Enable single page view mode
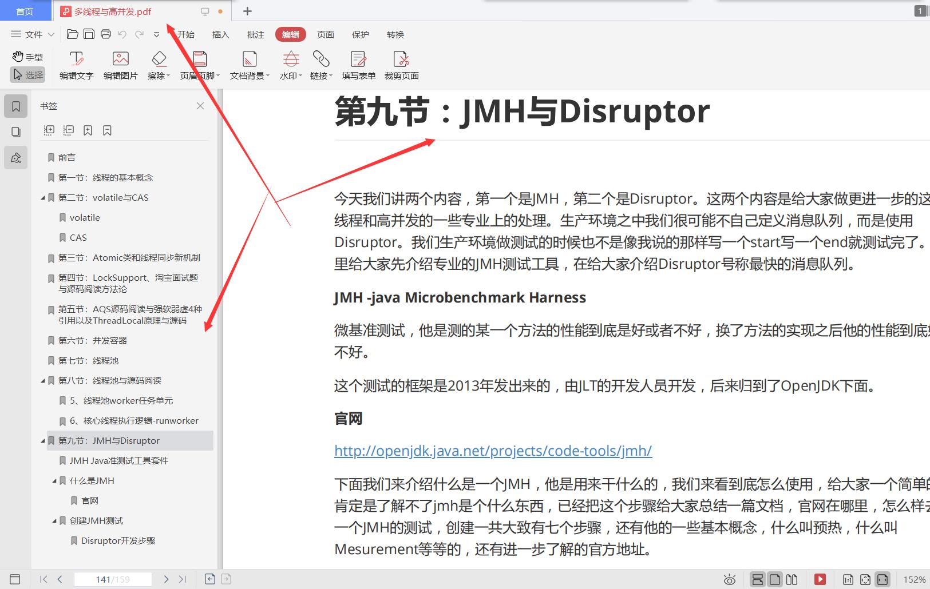 coord(775,579)
